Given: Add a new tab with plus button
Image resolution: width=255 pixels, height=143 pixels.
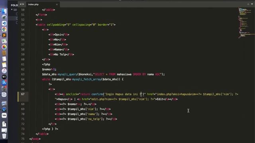Looking at the screenshot, I should (x=248, y=4).
